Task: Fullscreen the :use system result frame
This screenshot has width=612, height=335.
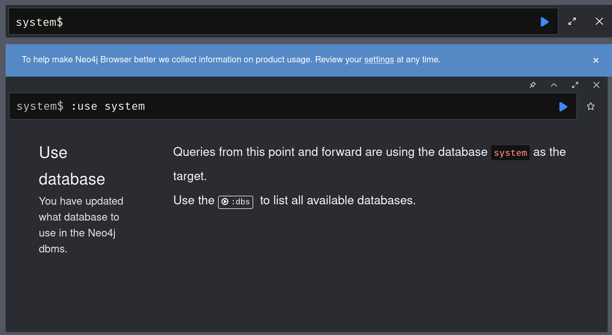Action: 575,85
